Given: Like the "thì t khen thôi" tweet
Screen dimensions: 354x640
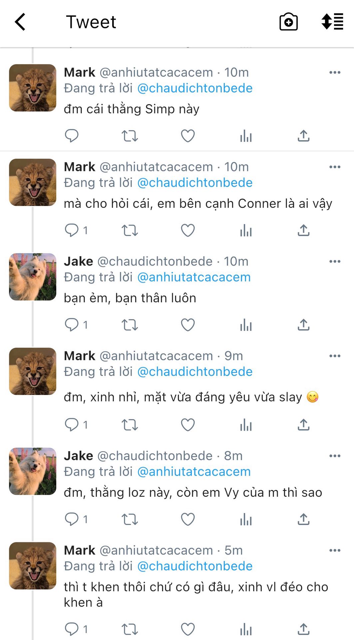Looking at the screenshot, I should click(x=188, y=629).
